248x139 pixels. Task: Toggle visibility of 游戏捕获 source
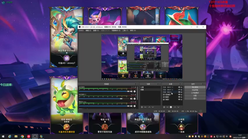click(179, 97)
